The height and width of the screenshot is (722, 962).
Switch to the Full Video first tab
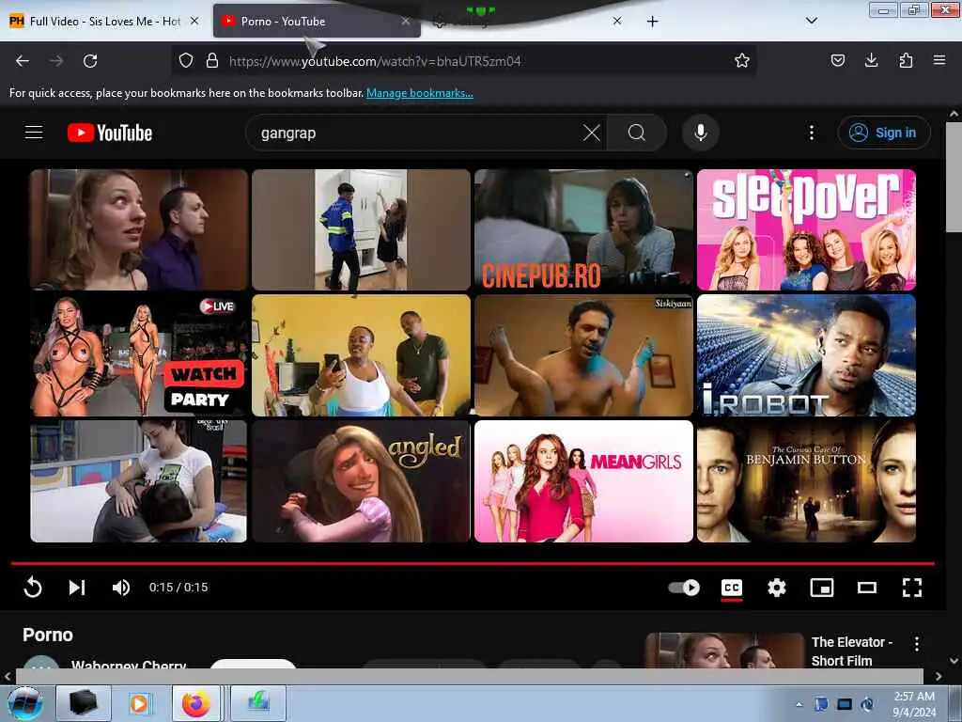[104, 21]
